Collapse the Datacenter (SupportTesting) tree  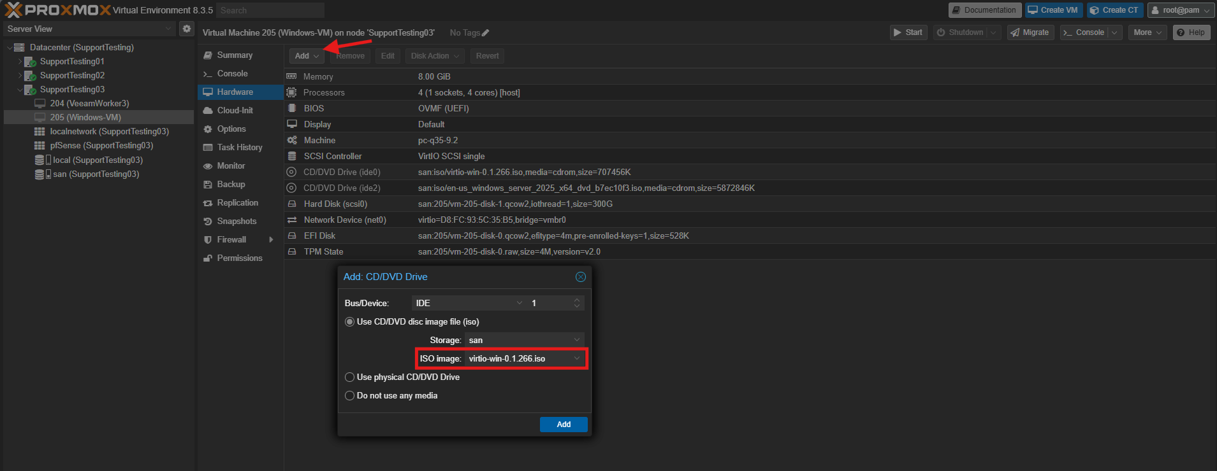tap(9, 48)
